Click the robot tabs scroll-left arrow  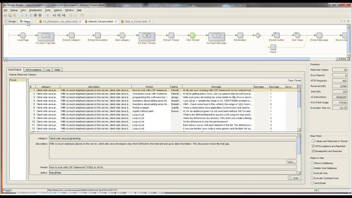point(341,21)
